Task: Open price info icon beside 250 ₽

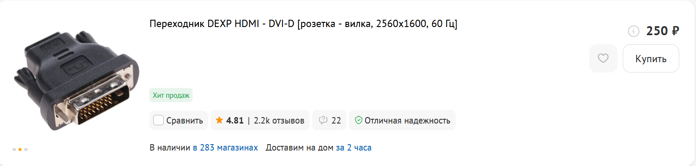Action: click(634, 31)
